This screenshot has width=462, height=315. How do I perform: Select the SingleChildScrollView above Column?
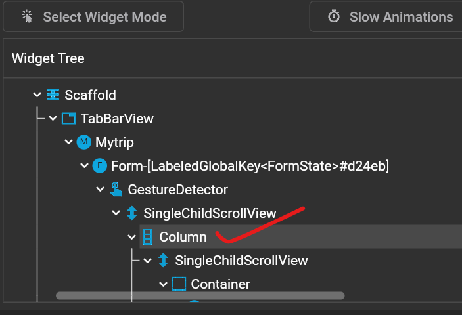coord(210,213)
